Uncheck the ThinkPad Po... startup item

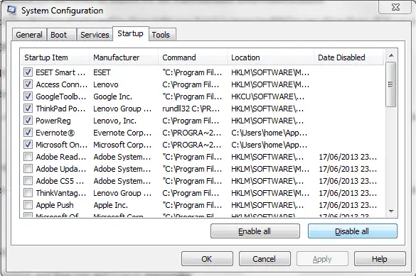pyautogui.click(x=28, y=109)
